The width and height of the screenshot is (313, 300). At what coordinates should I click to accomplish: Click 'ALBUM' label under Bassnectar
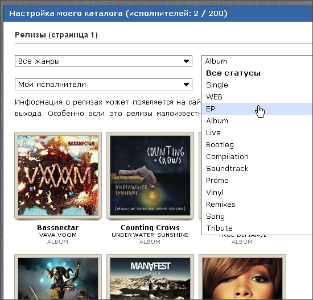pyautogui.click(x=57, y=242)
